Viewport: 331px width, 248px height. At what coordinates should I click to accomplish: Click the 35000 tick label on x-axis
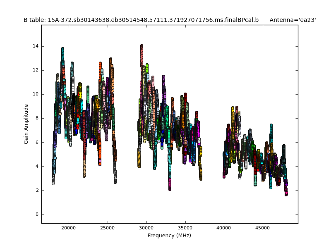(x=185, y=227)
